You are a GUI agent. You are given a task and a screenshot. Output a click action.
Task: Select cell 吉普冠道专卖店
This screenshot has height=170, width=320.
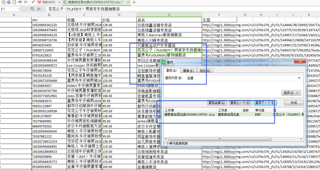point(169,157)
